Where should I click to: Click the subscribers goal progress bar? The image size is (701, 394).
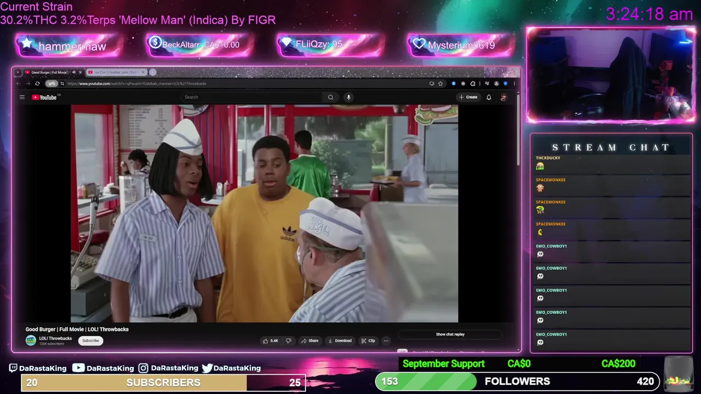pos(163,383)
